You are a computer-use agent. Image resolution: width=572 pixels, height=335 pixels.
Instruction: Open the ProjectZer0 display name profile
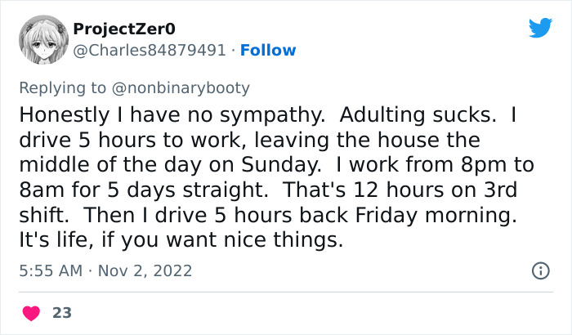[123, 29]
